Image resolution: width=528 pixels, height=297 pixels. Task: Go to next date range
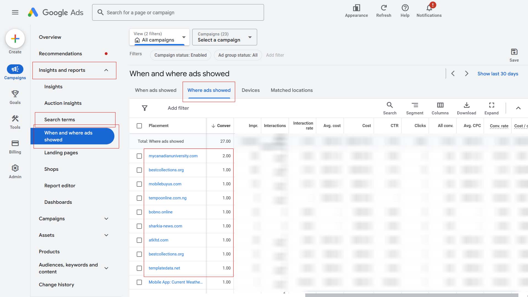pos(466,73)
